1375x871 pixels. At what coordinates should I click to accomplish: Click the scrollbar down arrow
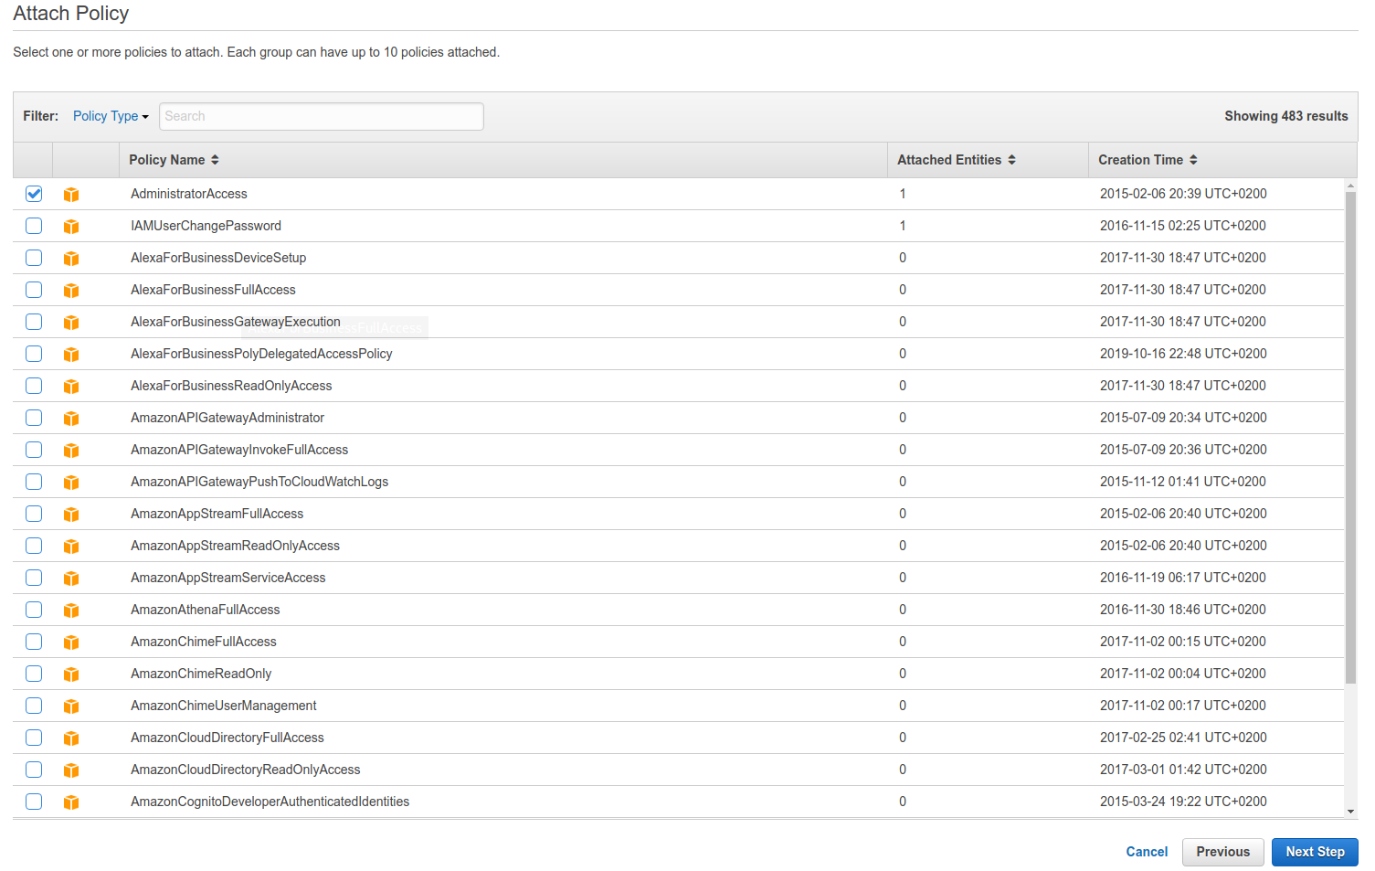click(x=1350, y=812)
